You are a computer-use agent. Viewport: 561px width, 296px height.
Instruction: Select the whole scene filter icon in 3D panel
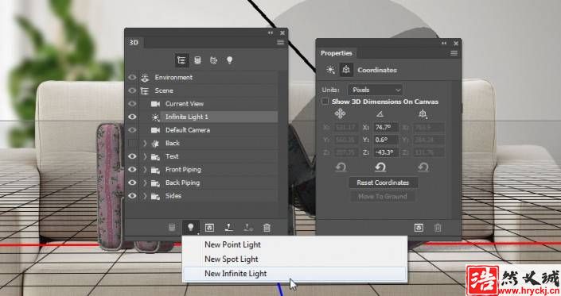click(181, 60)
